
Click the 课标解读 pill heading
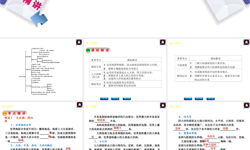pyautogui.click(x=98, y=50)
